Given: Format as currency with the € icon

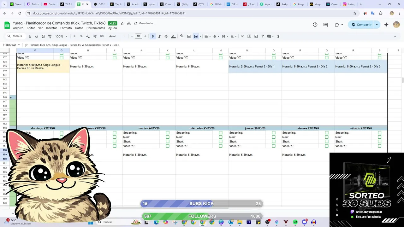Looking at the screenshot, I should point(74,36).
